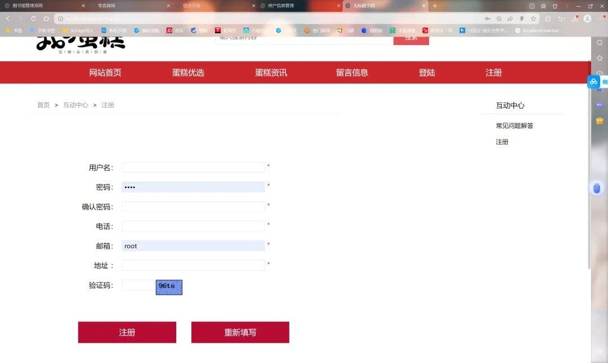Image resolution: width=608 pixels, height=363 pixels.
Task: Click the 首页 breadcrumb link
Action: coord(43,105)
